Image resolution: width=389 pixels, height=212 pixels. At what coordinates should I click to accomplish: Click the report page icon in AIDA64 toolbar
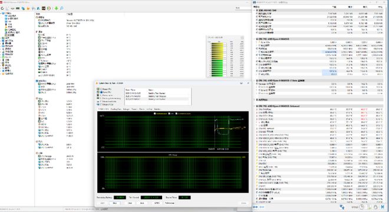[x=8, y=8]
